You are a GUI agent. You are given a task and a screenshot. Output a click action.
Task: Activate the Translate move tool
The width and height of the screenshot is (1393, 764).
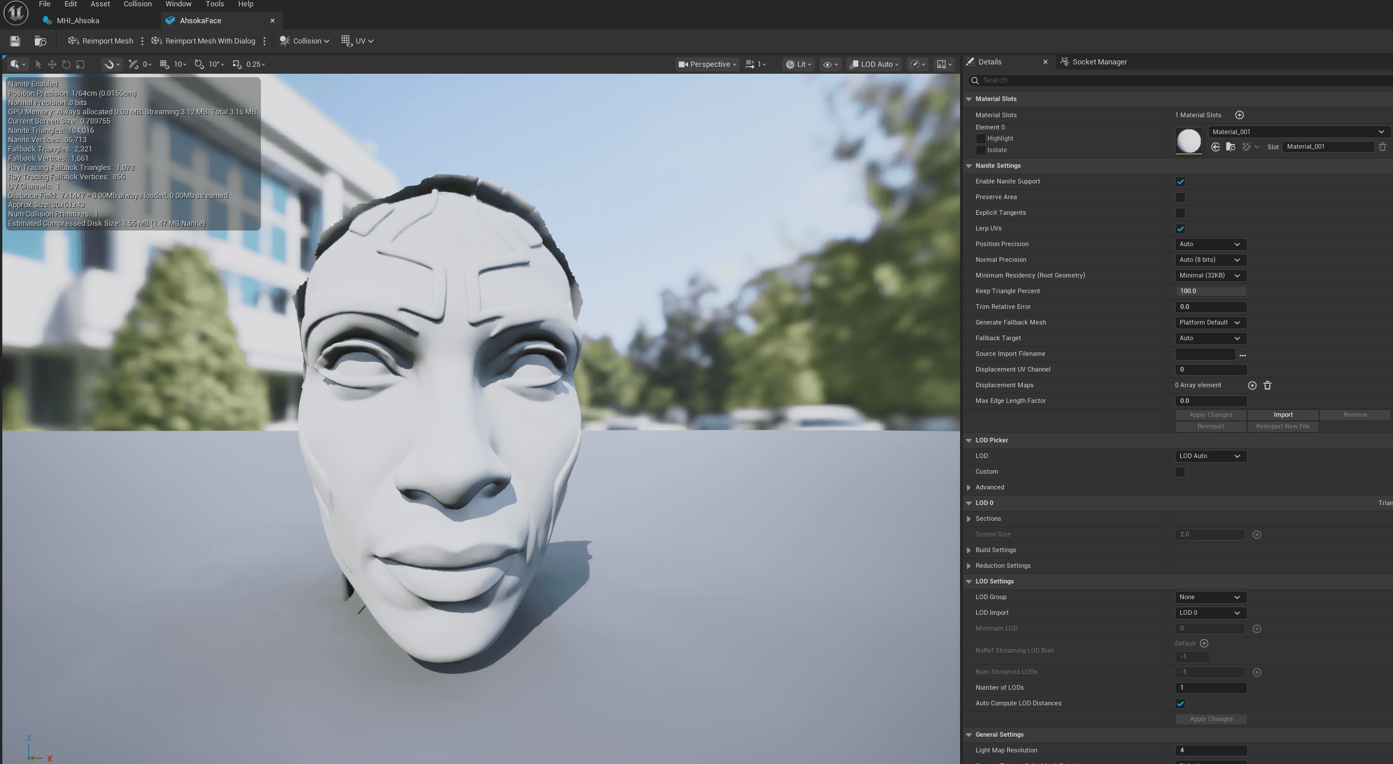(52, 64)
